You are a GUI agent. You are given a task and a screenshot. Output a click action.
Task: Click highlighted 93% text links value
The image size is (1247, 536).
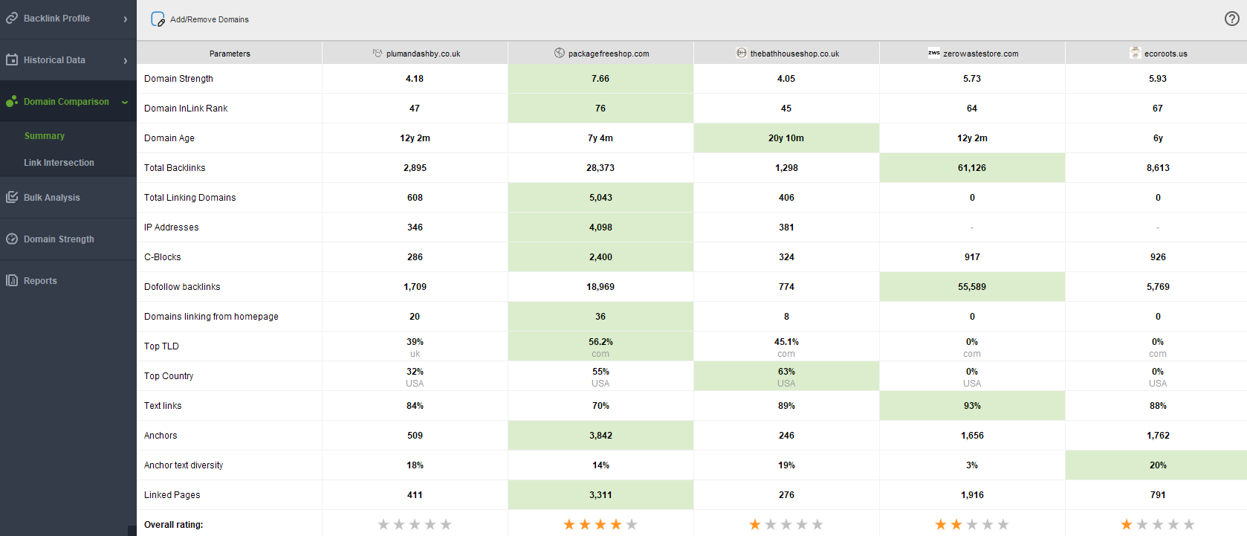(972, 406)
